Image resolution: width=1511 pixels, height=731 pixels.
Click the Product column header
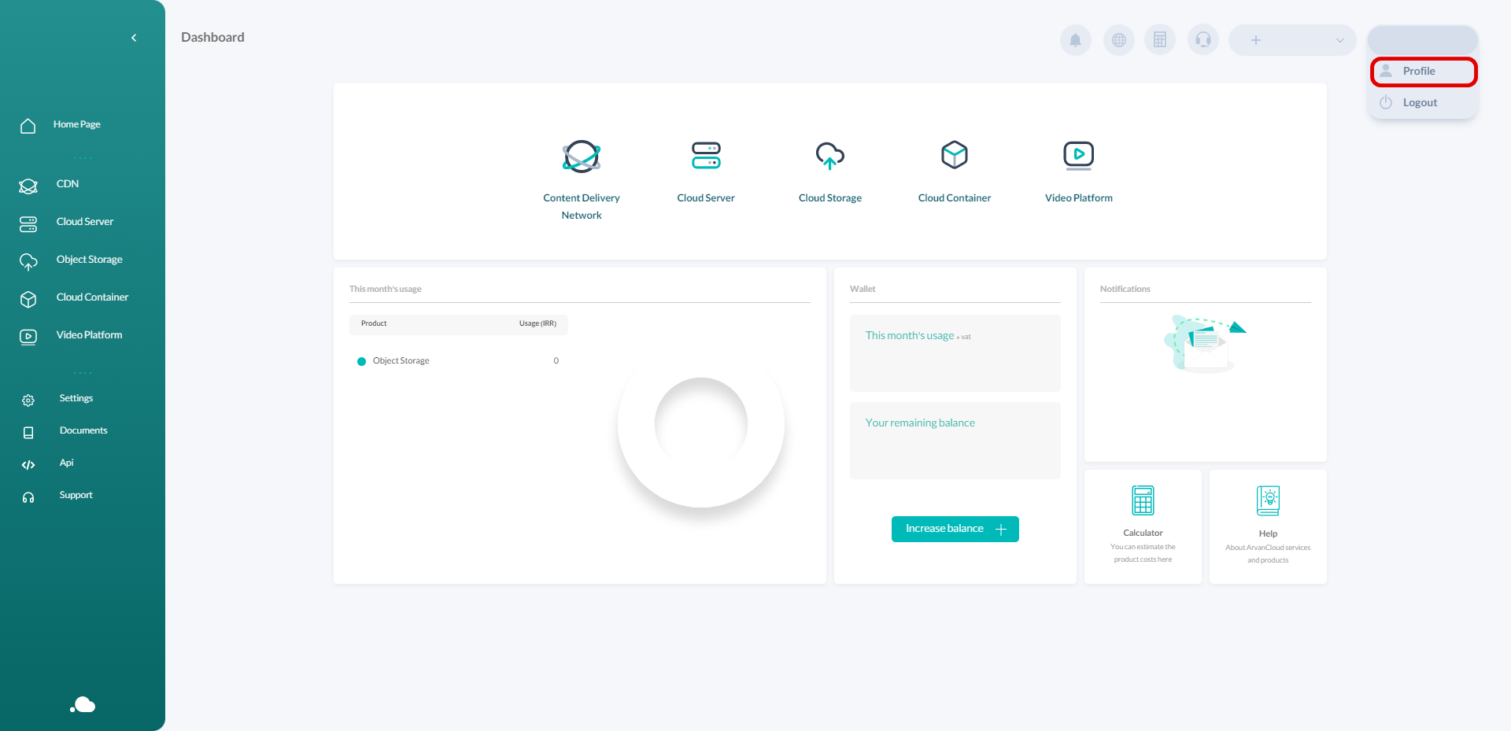coord(374,323)
